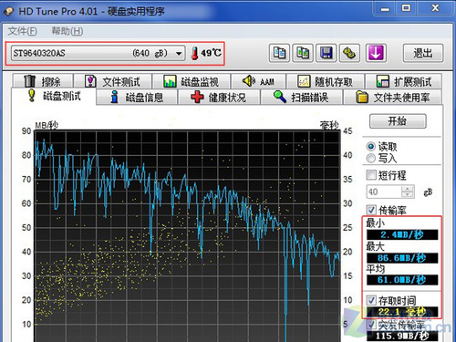Switch to the 扫描错误 tab
This screenshot has width=456, height=342.
click(302, 97)
